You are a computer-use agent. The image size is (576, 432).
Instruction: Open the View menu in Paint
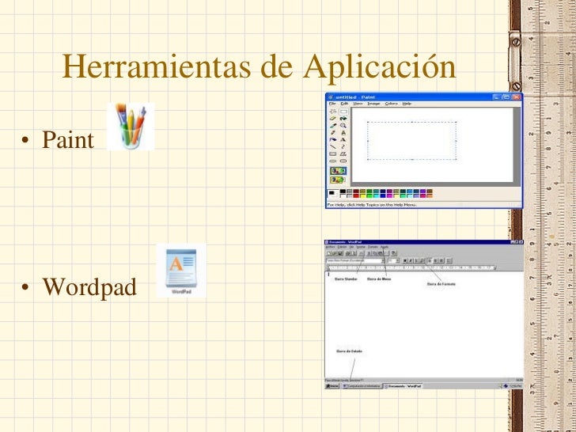tap(358, 104)
